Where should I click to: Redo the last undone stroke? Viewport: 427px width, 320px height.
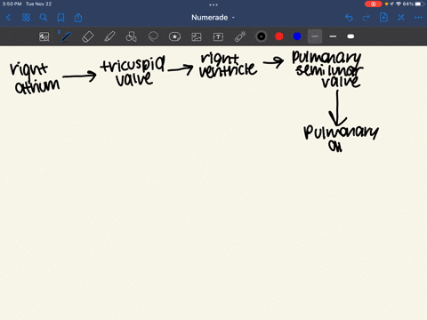coord(367,18)
